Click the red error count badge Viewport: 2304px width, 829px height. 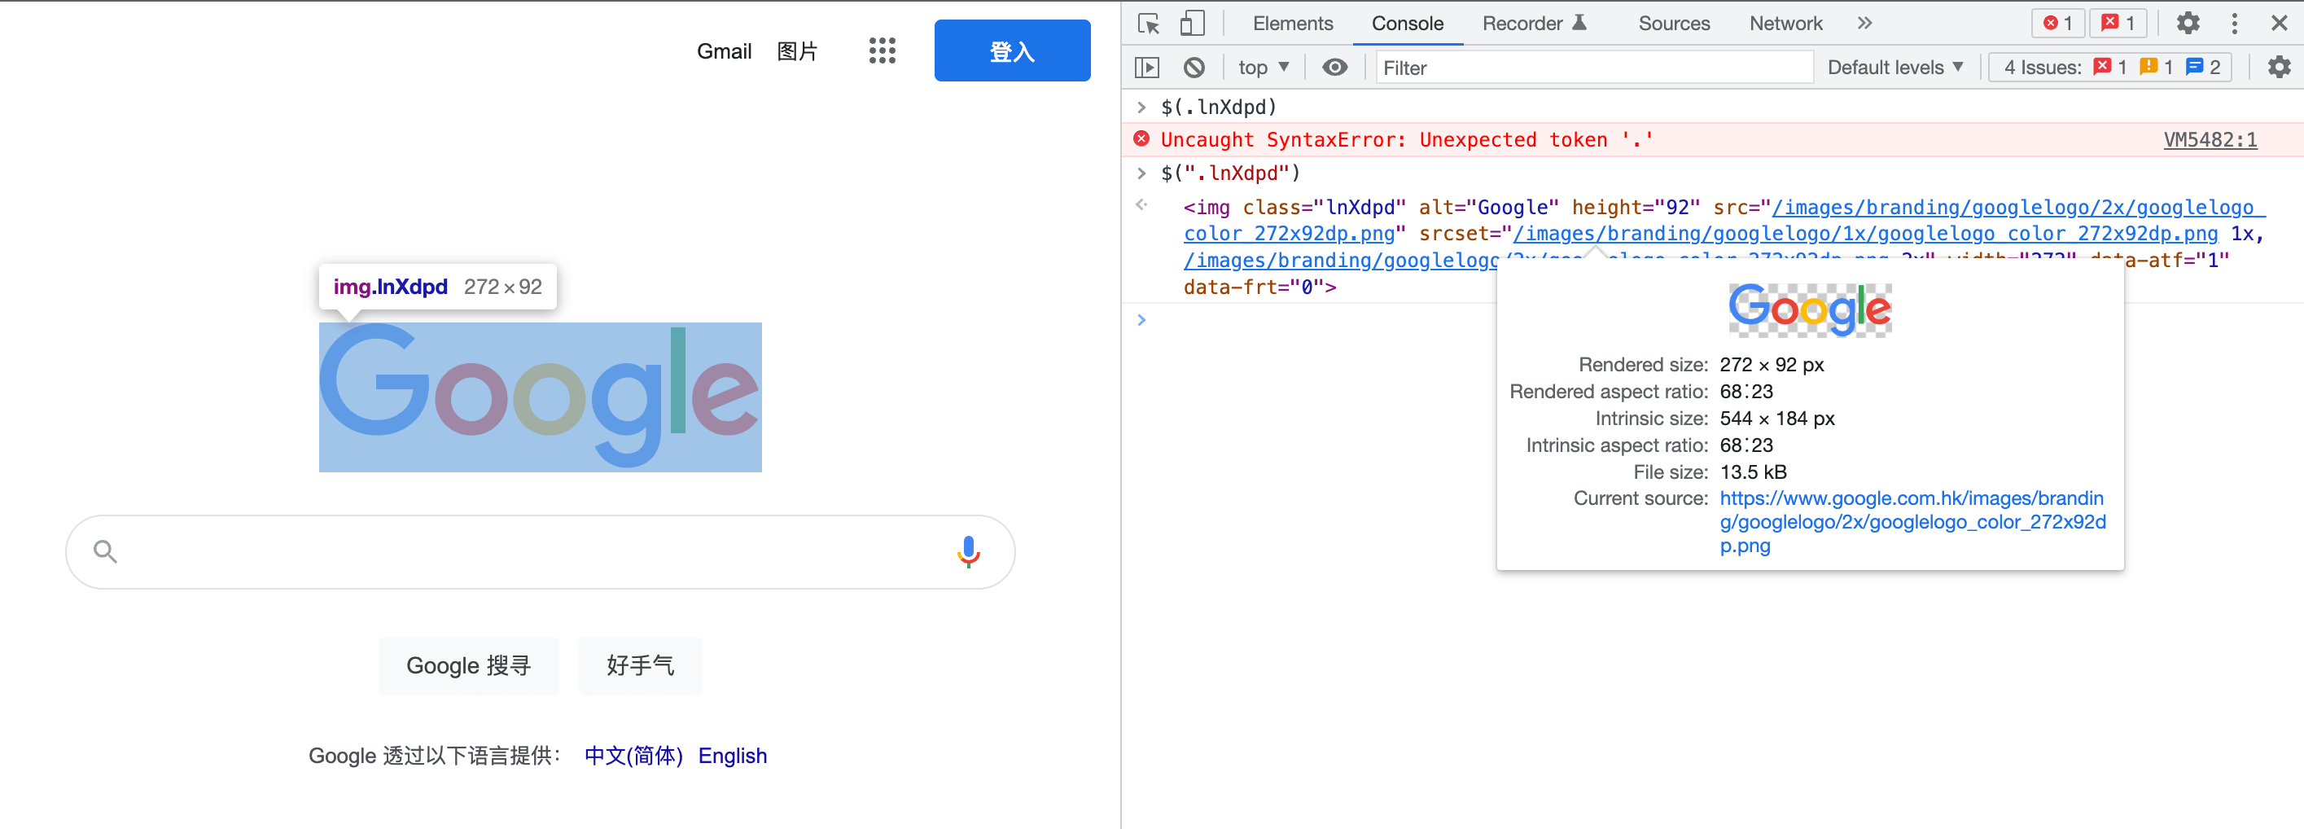pyautogui.click(x=2057, y=24)
